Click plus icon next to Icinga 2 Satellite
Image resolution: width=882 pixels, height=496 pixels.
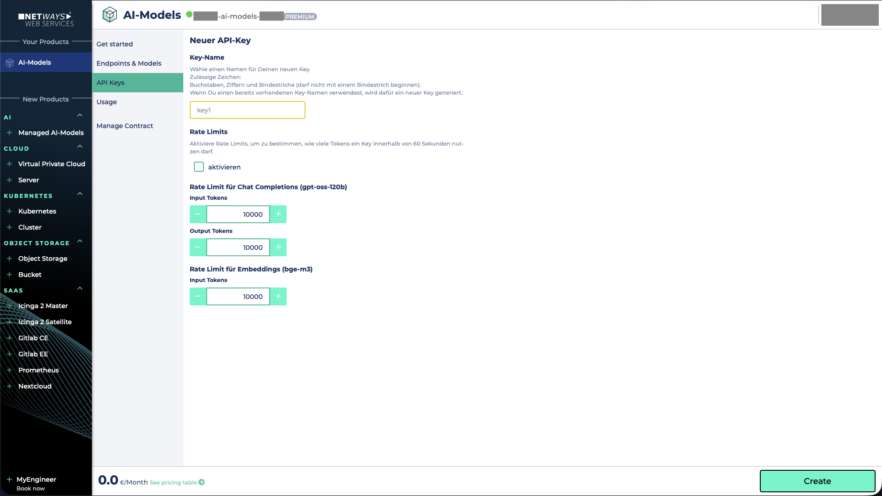(x=9, y=322)
